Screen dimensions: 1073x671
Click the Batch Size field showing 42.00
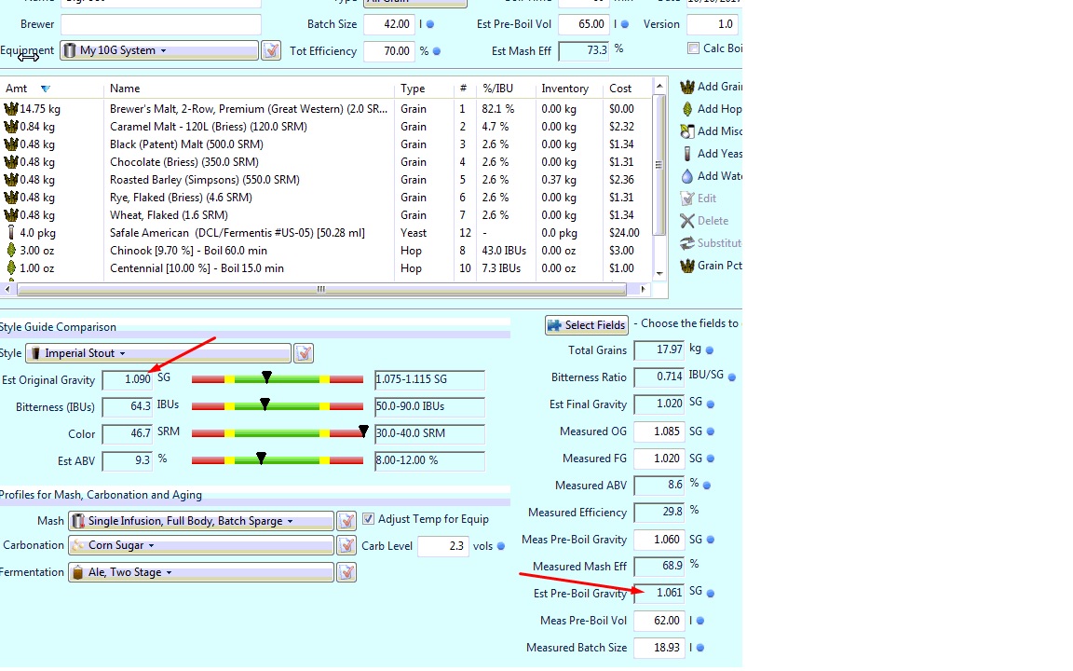(x=389, y=24)
